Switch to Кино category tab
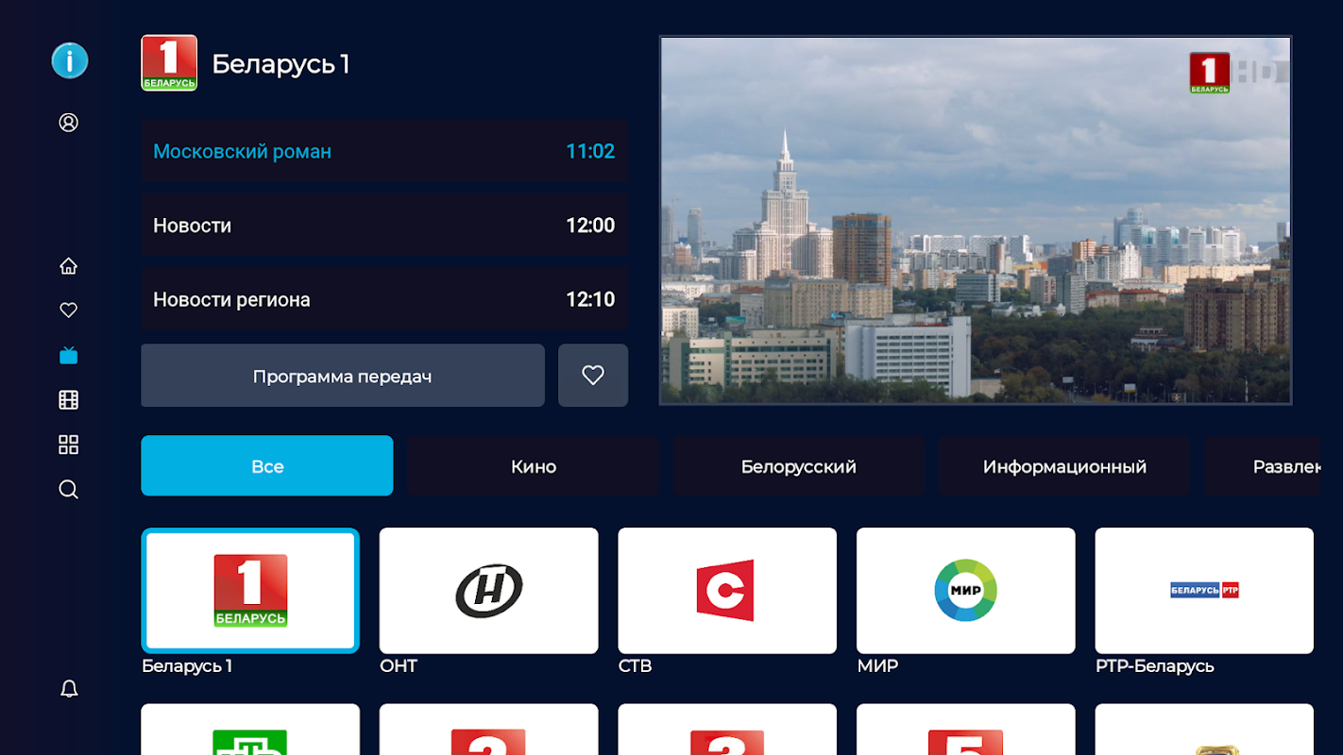The image size is (1343, 755). (x=534, y=465)
